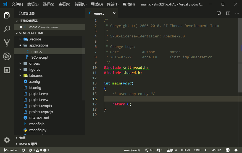Click the explorer file tree scrollbar

click(x=84, y=69)
